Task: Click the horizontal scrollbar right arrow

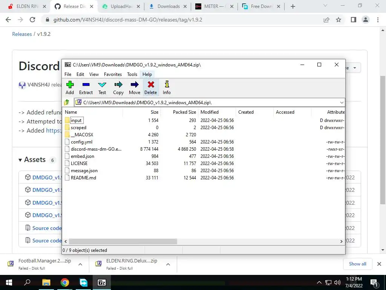Action: click(341, 241)
